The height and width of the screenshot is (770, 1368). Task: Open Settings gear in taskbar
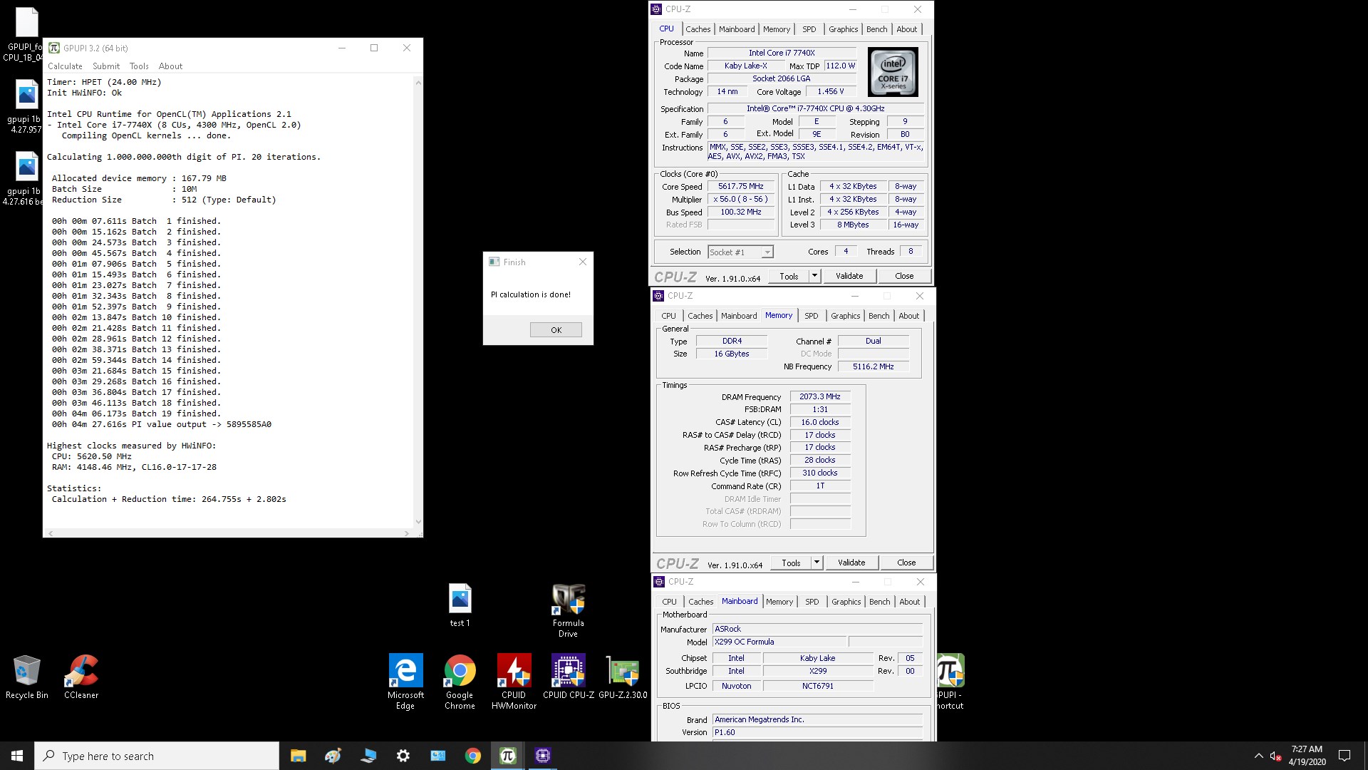(403, 756)
